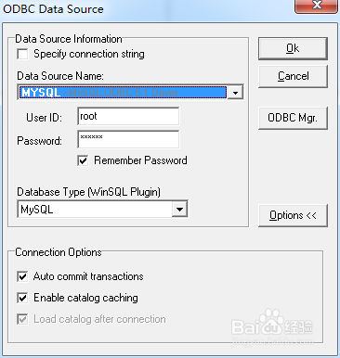Screen dimensions: 340x358
Task: Expand the Database Type dropdown arrow
Action: (x=179, y=210)
